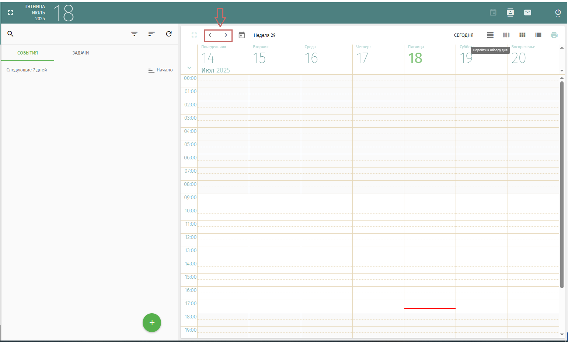Screen dimensions: 568x342
Task: Refresh the events list
Action: tap(169, 34)
